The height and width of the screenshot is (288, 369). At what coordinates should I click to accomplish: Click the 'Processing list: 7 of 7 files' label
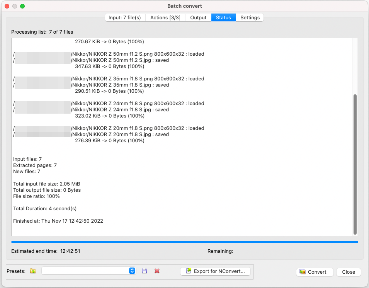pyautogui.click(x=42, y=32)
